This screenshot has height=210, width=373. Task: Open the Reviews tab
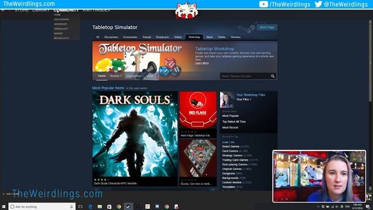(235, 37)
